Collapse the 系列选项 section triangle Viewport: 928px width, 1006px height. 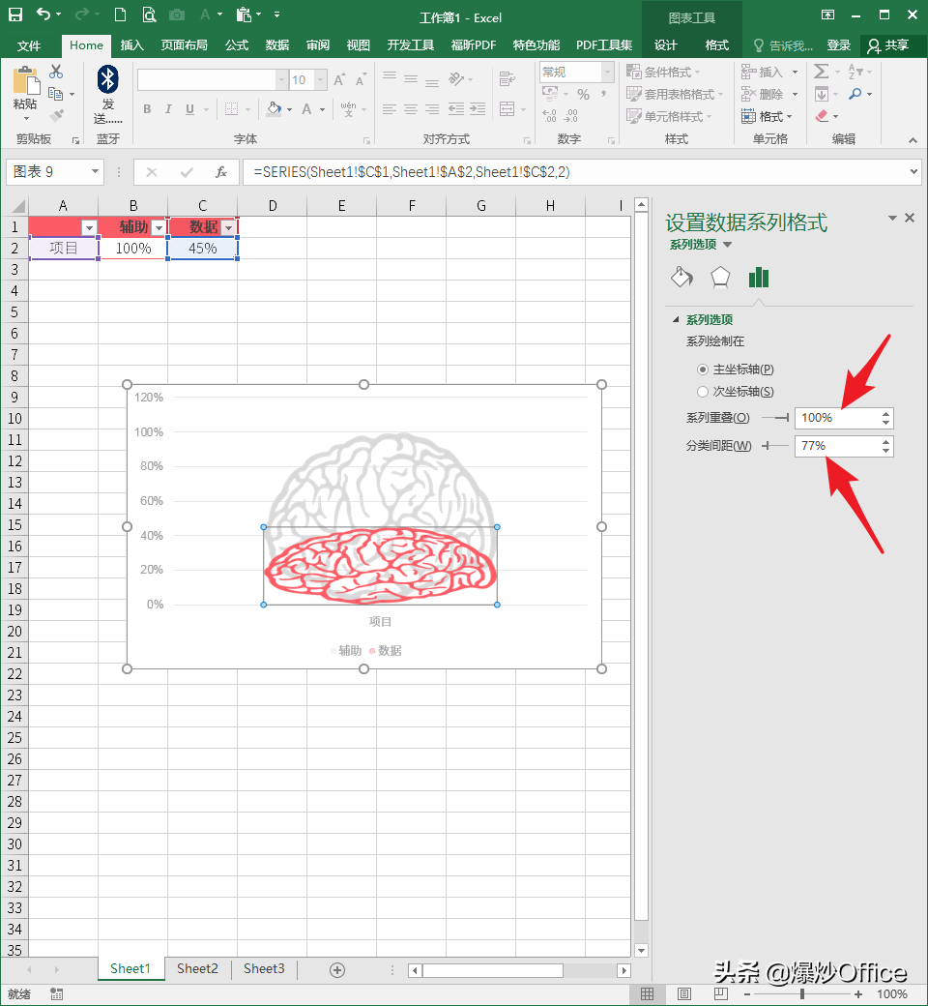(676, 319)
